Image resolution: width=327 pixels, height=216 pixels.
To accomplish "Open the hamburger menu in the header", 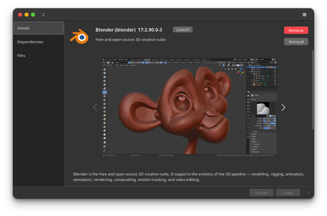I will [305, 15].
